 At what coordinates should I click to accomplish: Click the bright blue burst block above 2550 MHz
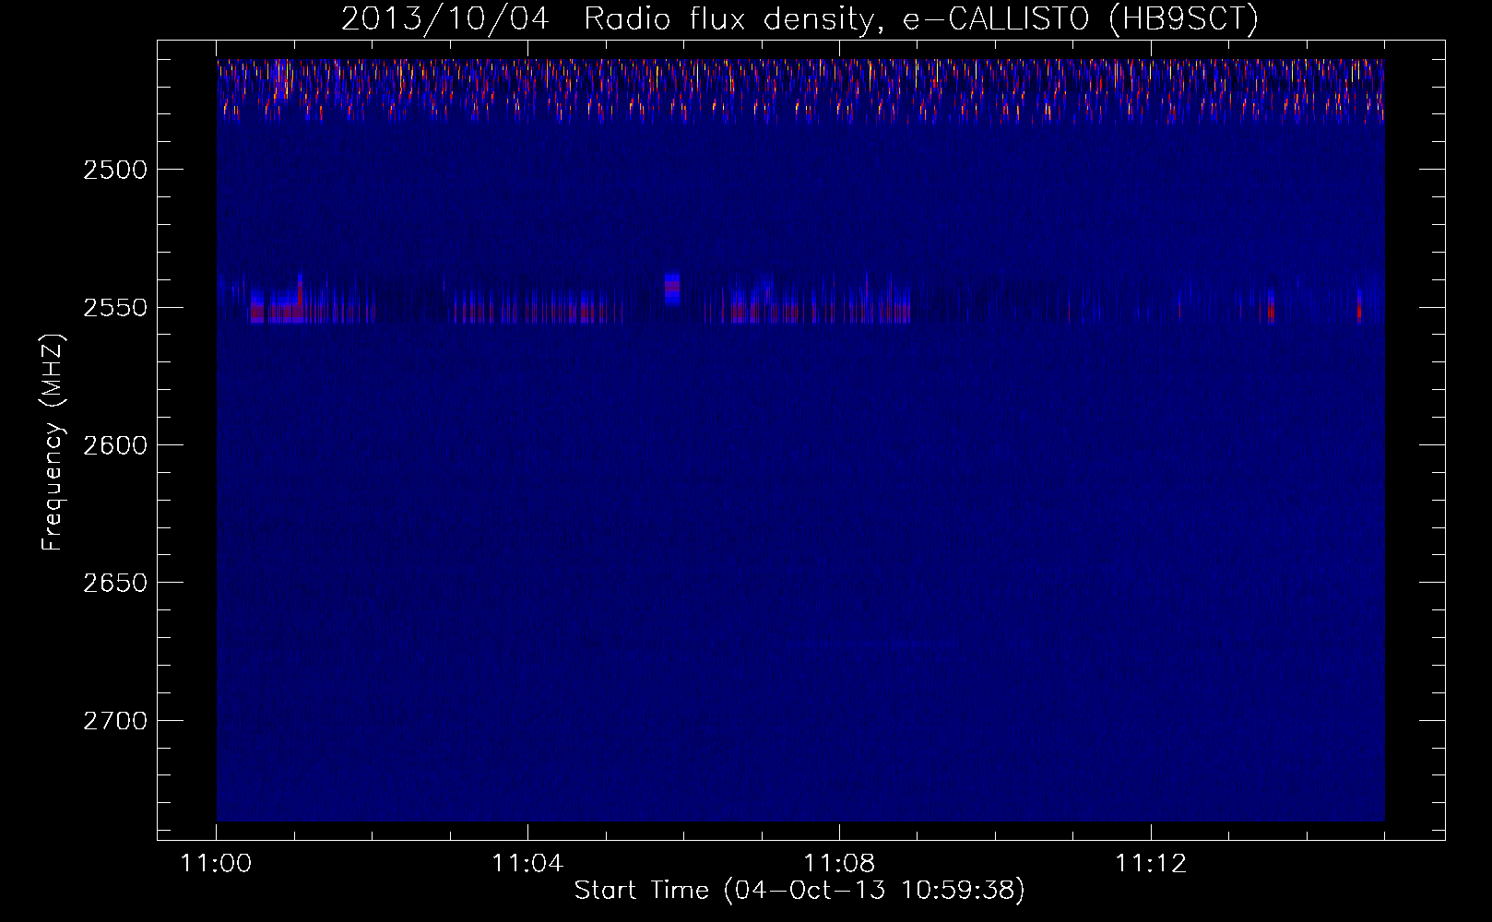coord(672,289)
